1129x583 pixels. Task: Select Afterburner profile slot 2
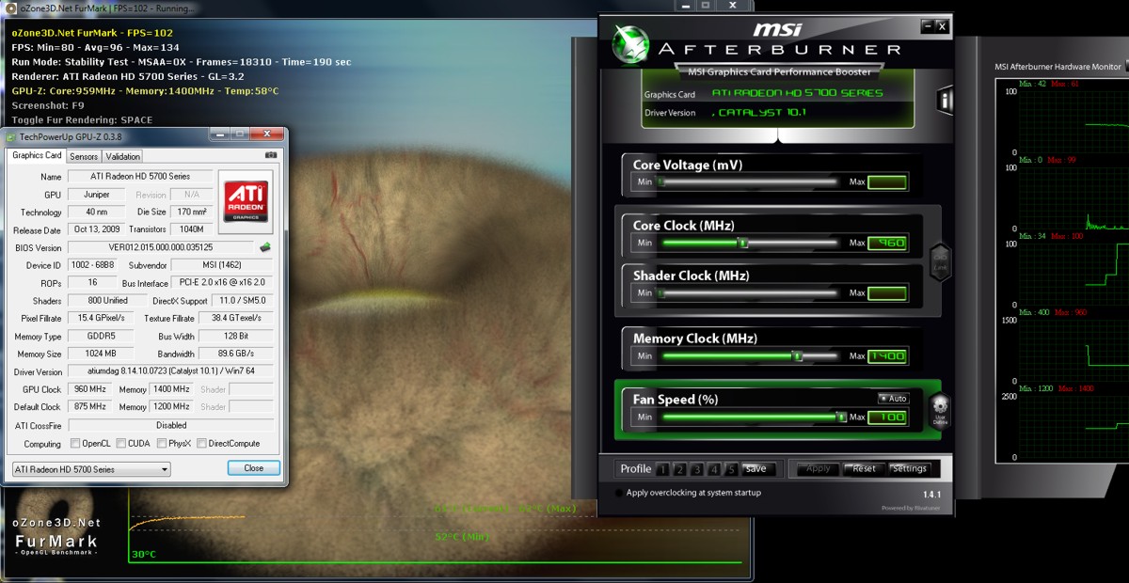681,469
